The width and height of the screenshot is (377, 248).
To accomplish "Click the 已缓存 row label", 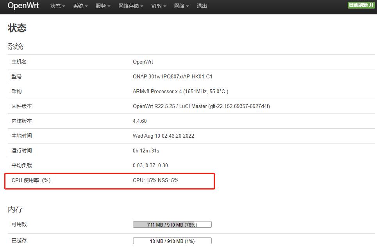I will pos(19,241).
